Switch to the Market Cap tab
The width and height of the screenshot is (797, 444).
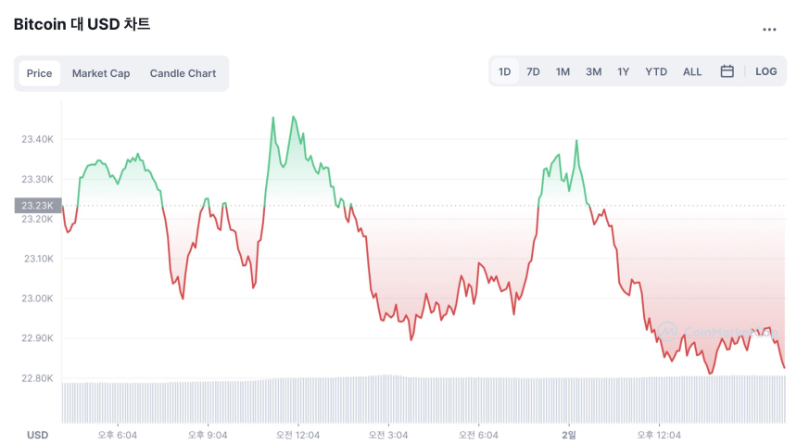click(101, 73)
